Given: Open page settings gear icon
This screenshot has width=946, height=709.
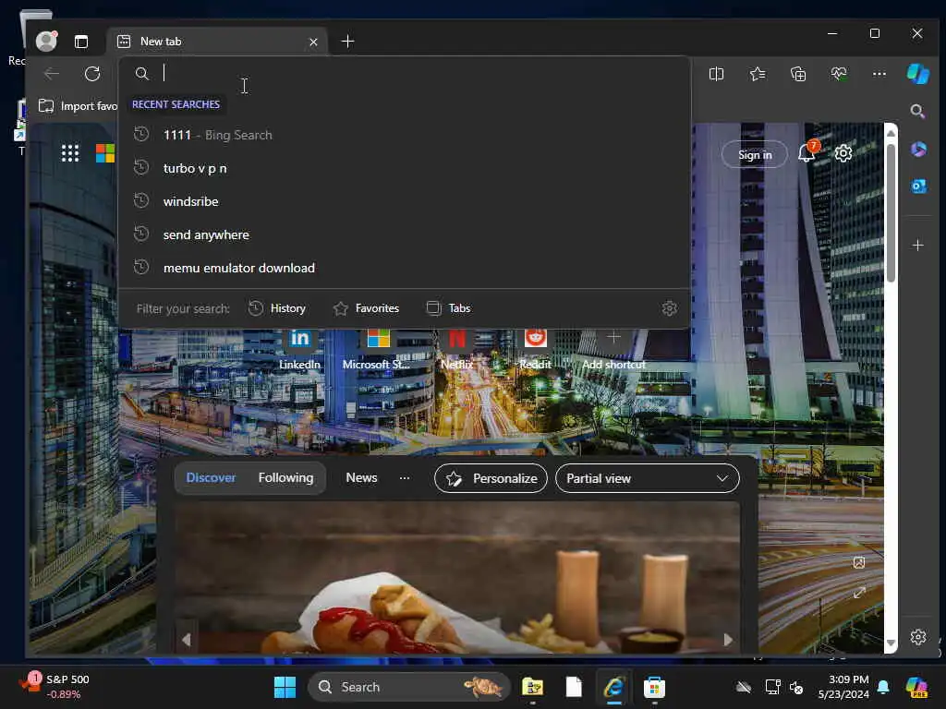Looking at the screenshot, I should [x=843, y=153].
